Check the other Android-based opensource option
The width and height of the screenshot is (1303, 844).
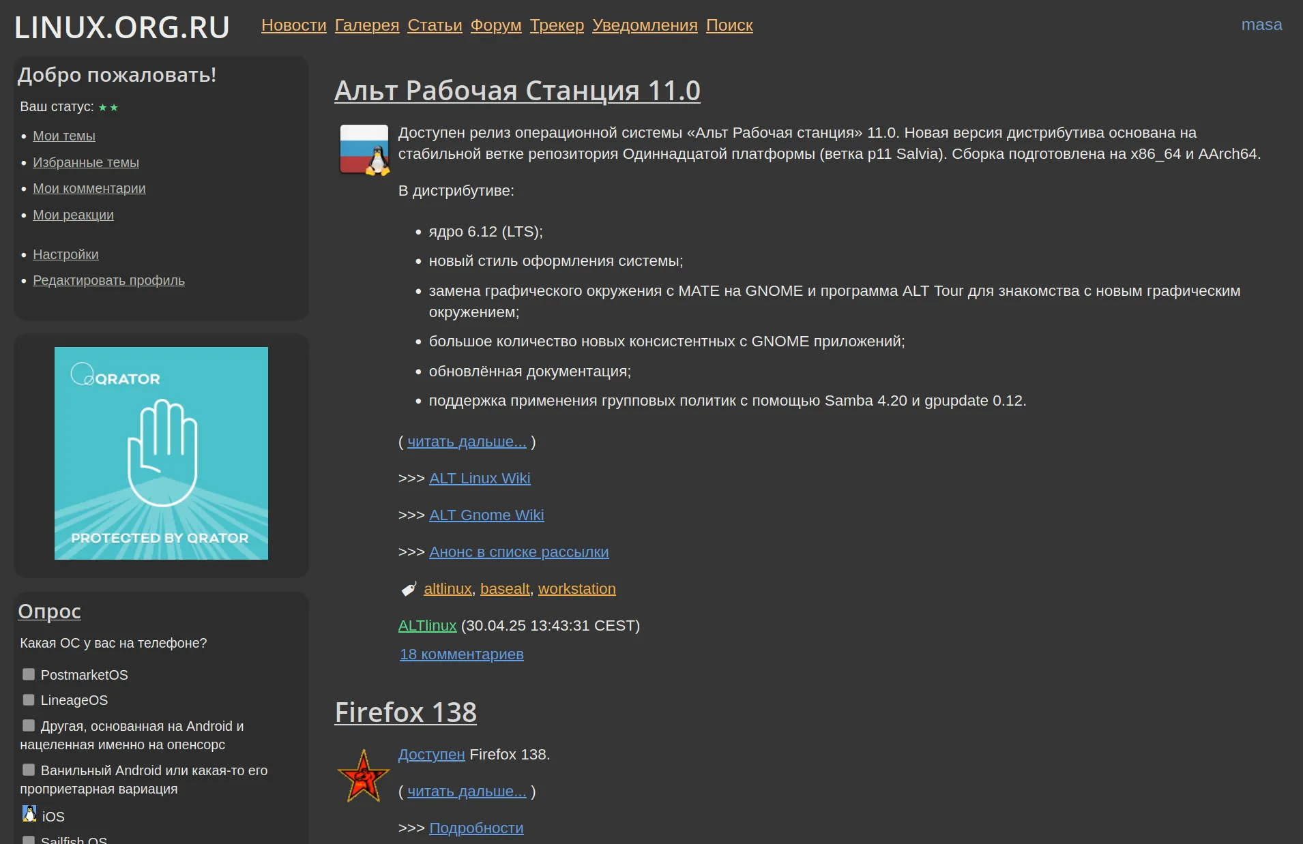[29, 725]
